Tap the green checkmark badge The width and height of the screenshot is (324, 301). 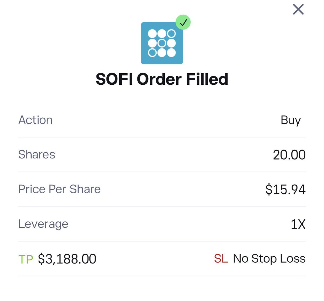tap(183, 22)
